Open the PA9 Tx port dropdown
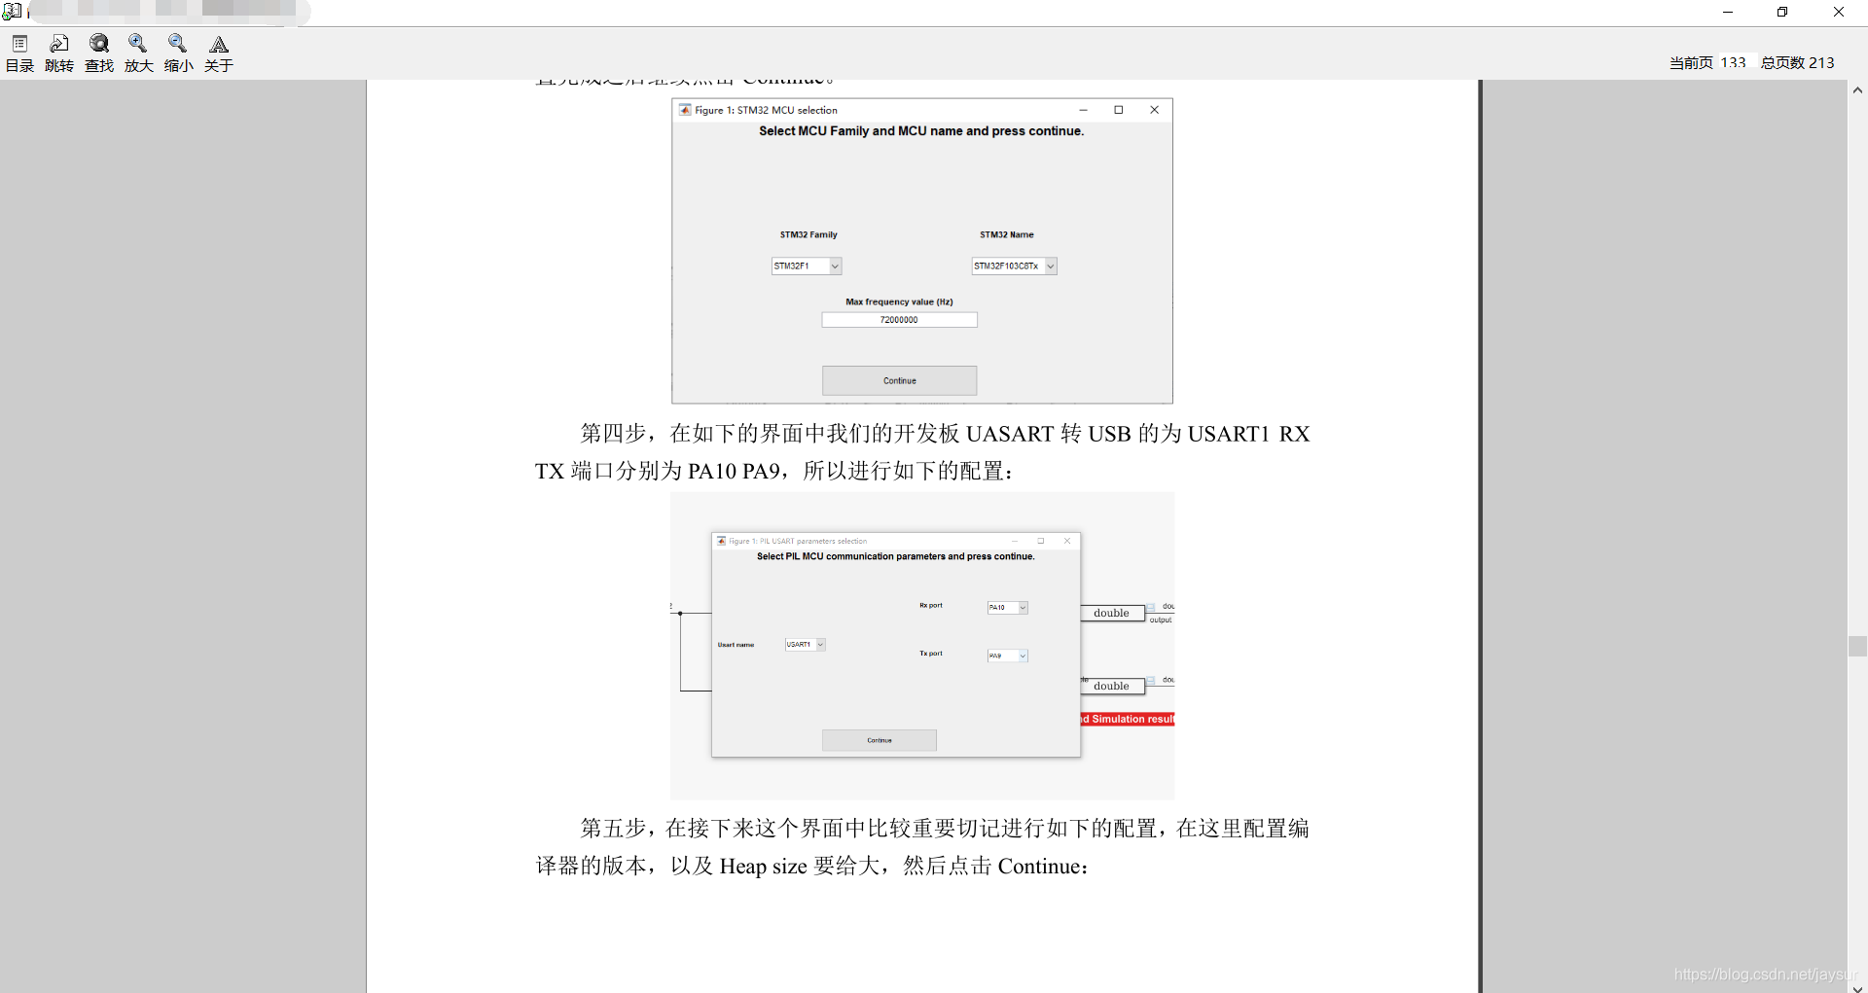The width and height of the screenshot is (1868, 993). click(x=1008, y=656)
